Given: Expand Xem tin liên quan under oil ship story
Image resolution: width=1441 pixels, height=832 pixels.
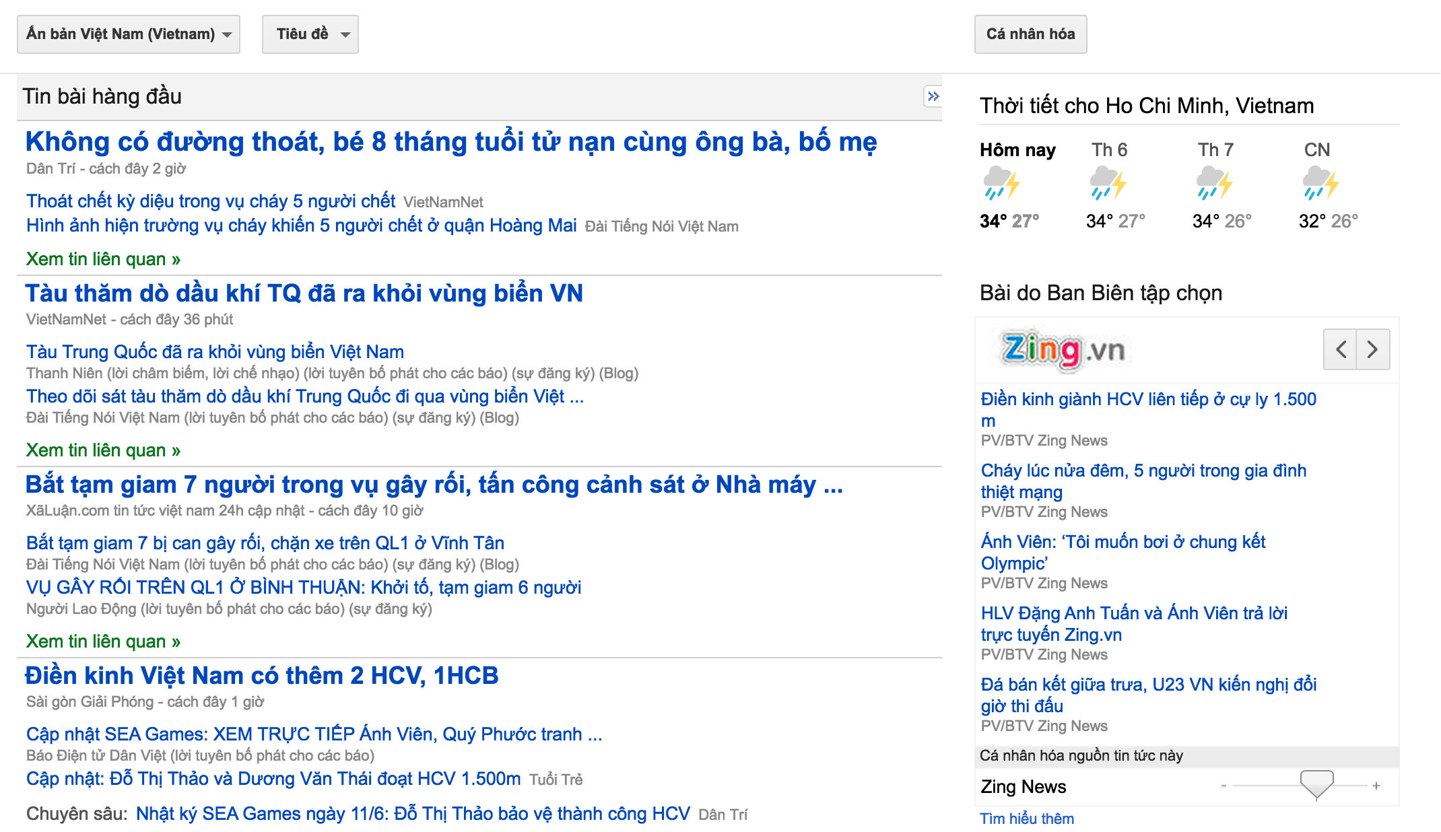Looking at the screenshot, I should 103,450.
